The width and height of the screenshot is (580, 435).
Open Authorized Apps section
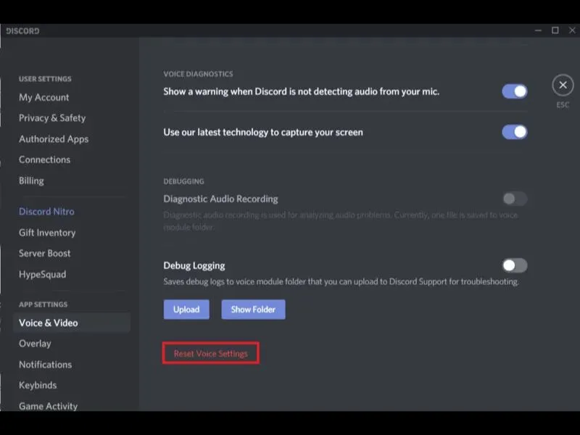[x=54, y=139]
